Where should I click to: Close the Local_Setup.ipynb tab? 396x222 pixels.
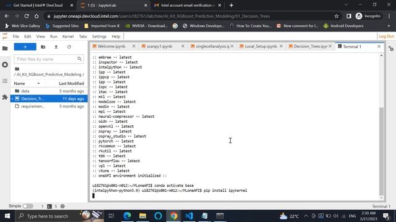click(281, 46)
